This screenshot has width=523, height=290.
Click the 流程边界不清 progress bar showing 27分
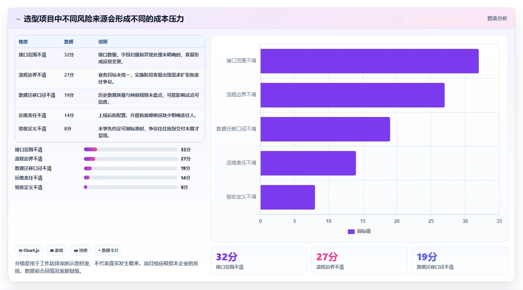[x=131, y=159]
